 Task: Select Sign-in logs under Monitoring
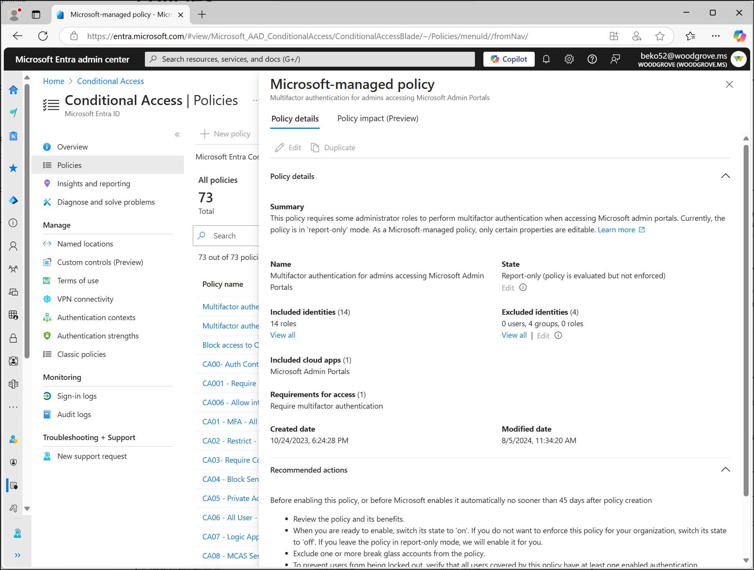click(77, 396)
